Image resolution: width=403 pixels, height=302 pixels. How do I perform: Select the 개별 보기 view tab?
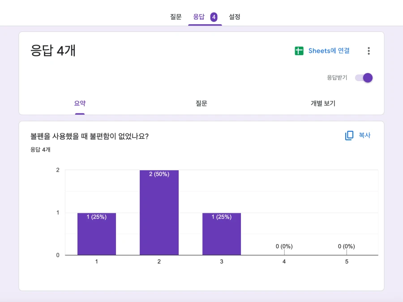click(x=322, y=103)
